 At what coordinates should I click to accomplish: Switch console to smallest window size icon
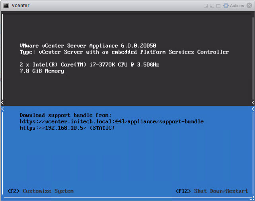point(206,6)
